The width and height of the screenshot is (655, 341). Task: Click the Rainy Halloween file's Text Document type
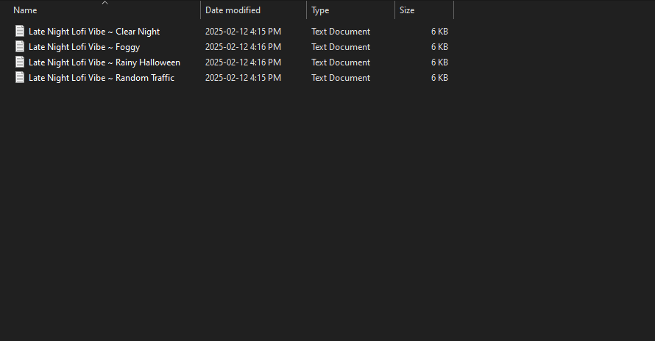click(x=341, y=62)
